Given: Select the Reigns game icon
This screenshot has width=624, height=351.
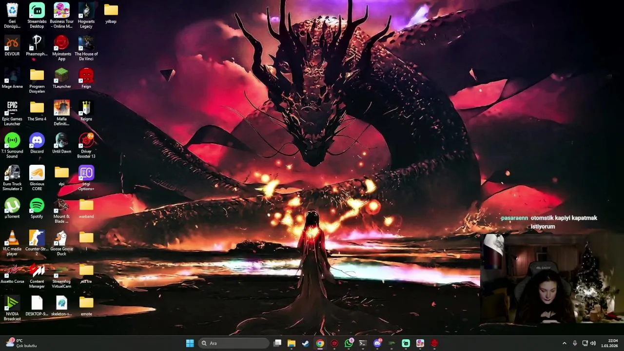Looking at the screenshot, I should point(86,111).
